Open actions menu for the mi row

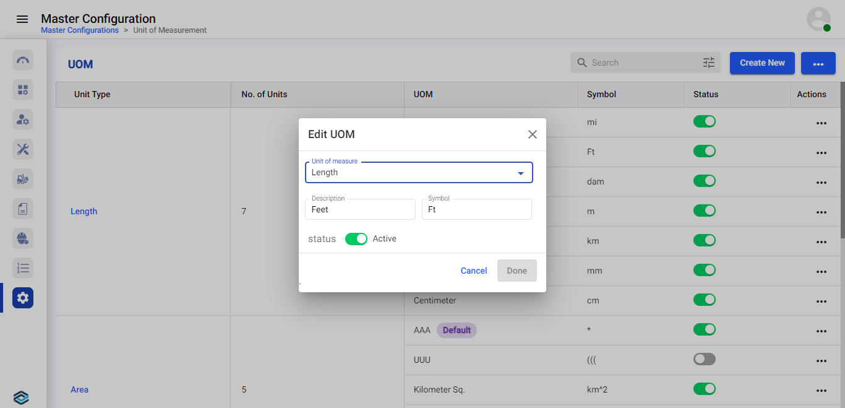point(821,123)
